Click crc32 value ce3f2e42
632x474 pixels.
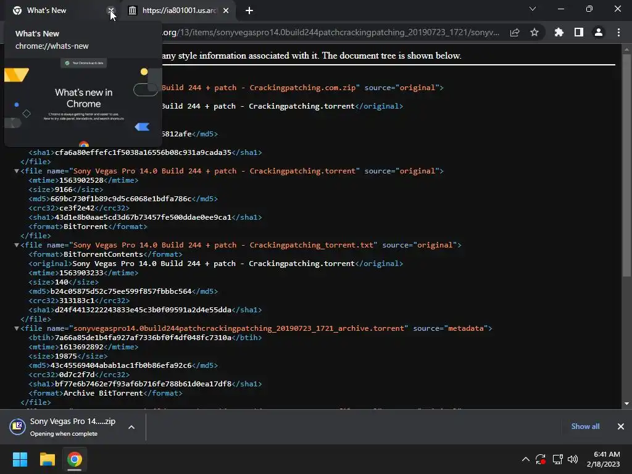pos(77,208)
